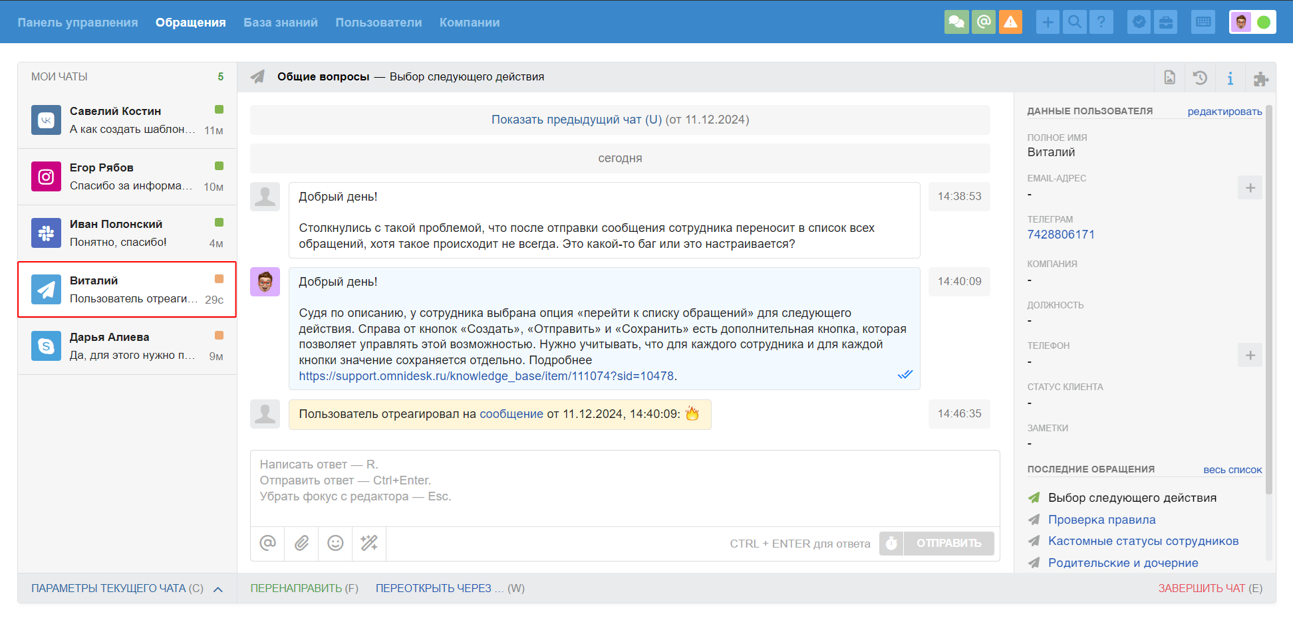Toggle the green online status indicator
Viewport: 1293px width, 620px height.
coord(1264,22)
